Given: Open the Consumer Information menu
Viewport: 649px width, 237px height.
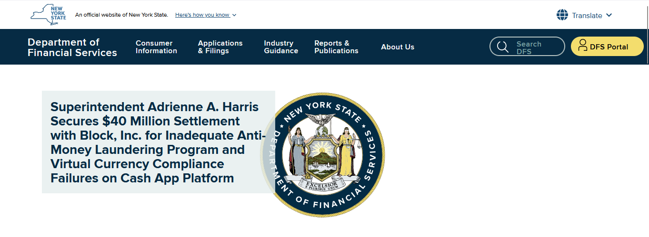Looking at the screenshot, I should pos(156,47).
